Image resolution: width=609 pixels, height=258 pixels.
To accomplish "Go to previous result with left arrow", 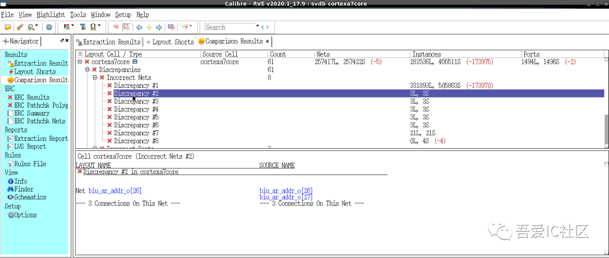I will 139,27.
